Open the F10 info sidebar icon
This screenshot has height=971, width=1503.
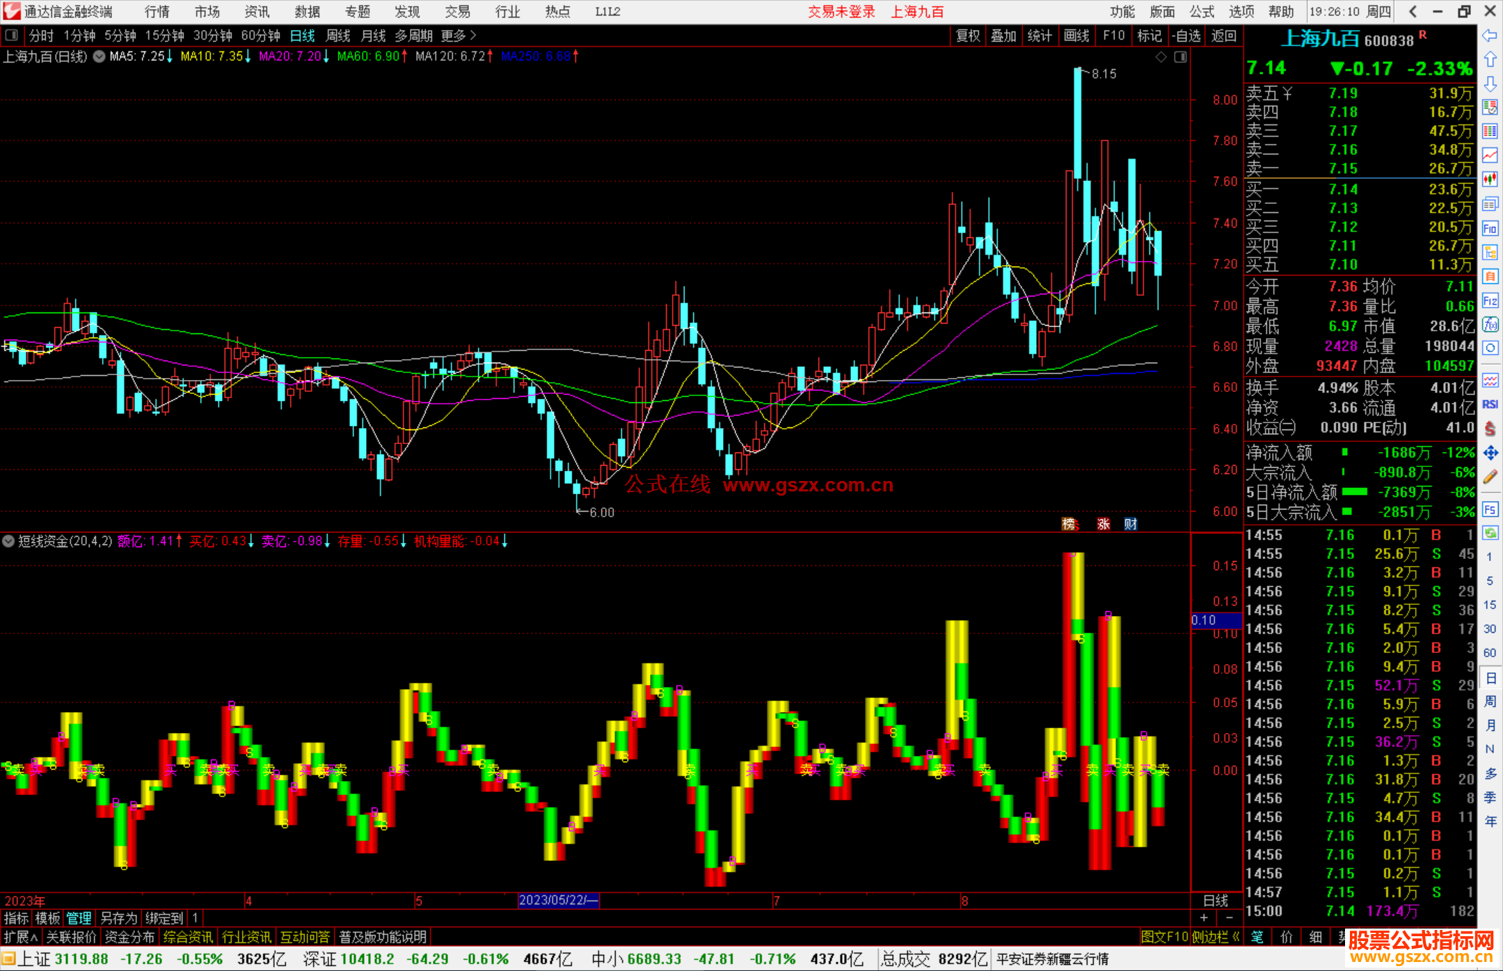tap(1490, 228)
